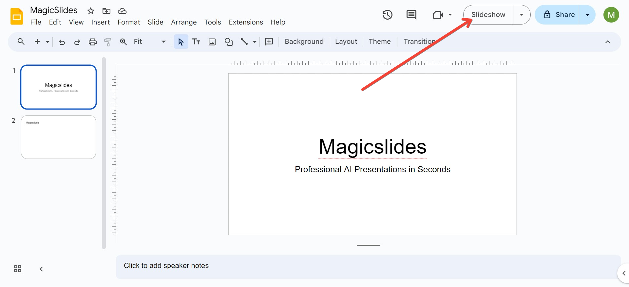
Task: Click the paint format roller icon
Action: (108, 42)
